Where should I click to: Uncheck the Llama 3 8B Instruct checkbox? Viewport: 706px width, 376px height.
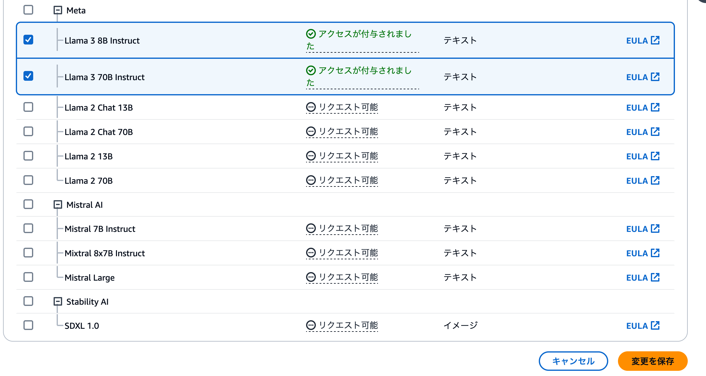click(x=28, y=39)
